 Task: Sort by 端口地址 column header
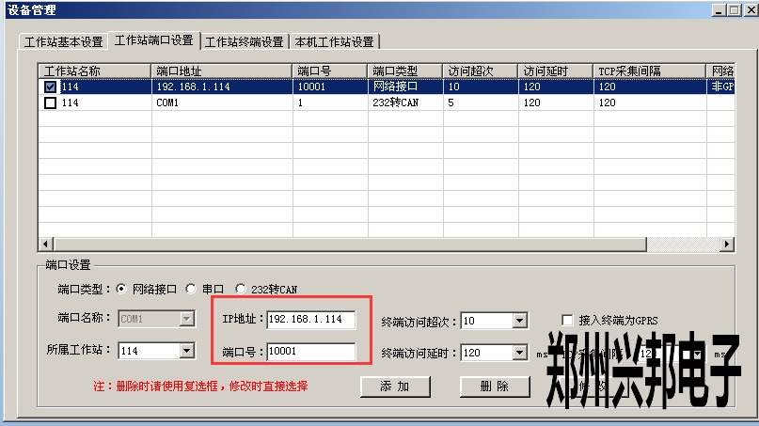(221, 71)
